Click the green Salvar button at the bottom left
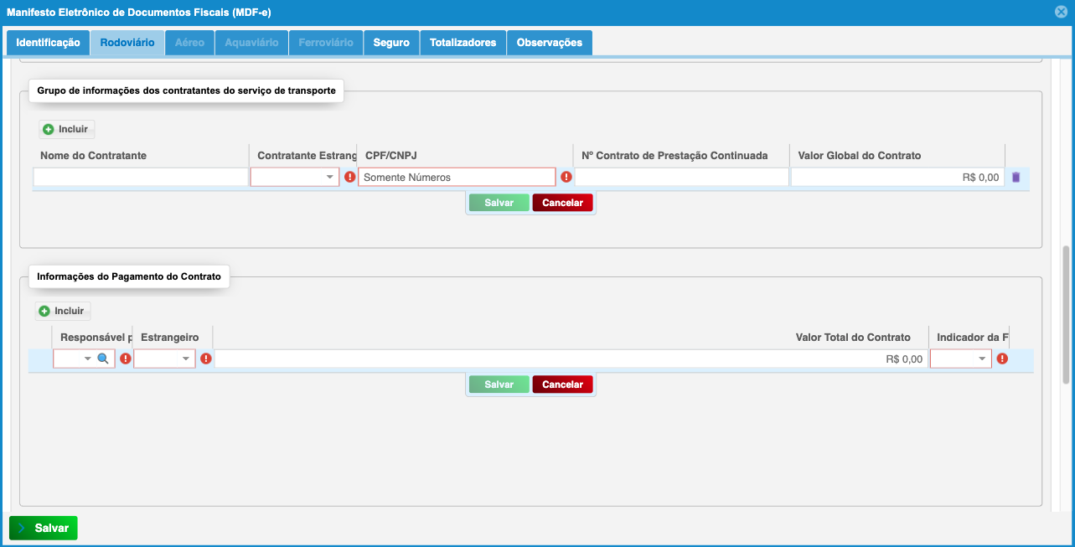Viewport: 1075px width, 547px height. tap(44, 529)
